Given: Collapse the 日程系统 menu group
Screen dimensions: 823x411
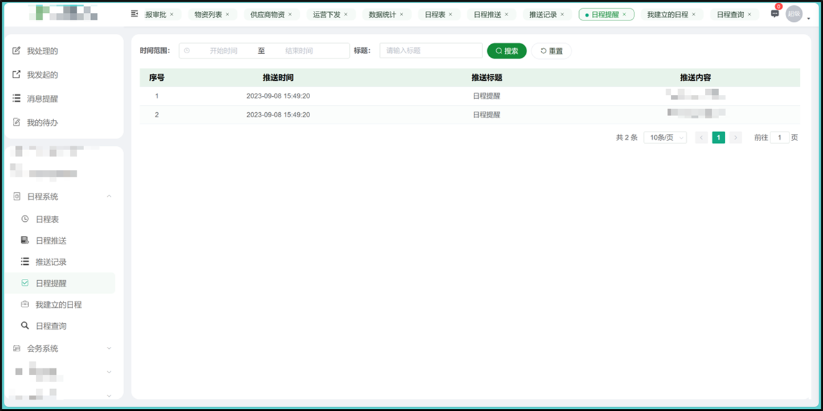Looking at the screenshot, I should (109, 196).
